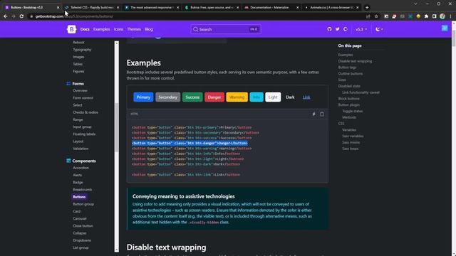Open the v5.3 version dropdown
The height and width of the screenshot is (256, 456).
[361, 29]
